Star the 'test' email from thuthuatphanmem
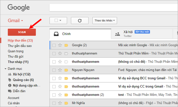Image resolution: width=178 pixels, height=107 pixels. [x=60, y=95]
